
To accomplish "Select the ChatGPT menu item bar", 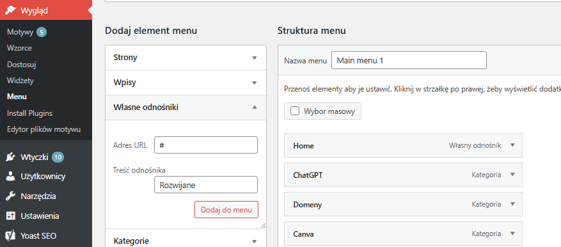I will click(403, 175).
